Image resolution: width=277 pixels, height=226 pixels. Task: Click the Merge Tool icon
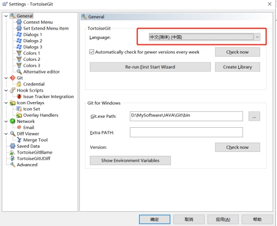tap(19, 140)
